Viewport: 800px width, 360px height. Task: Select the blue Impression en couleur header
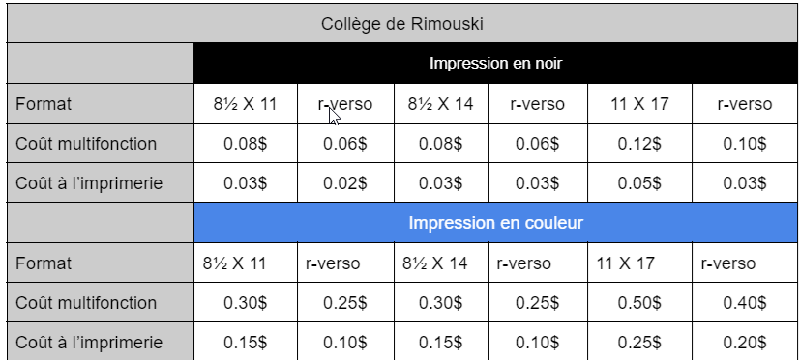pyautogui.click(x=495, y=223)
